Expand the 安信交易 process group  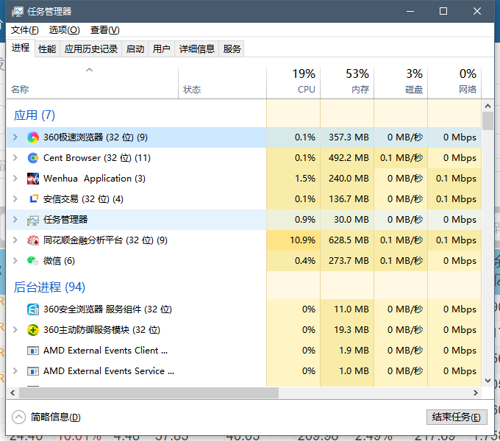click(15, 199)
